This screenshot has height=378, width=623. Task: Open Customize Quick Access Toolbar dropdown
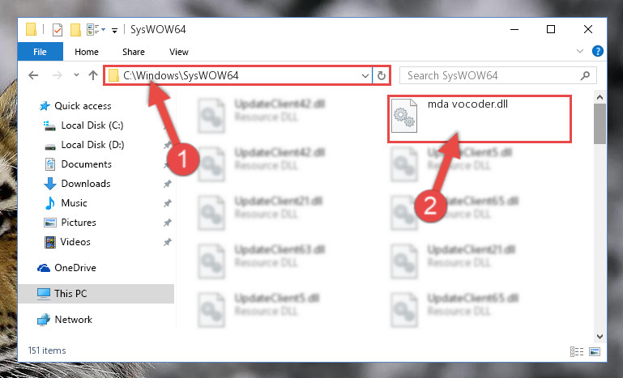click(114, 30)
